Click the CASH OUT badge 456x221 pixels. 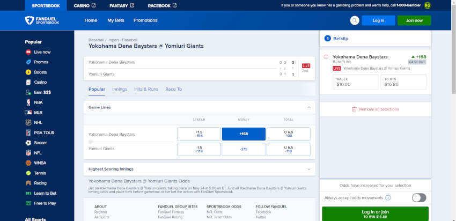(x=417, y=62)
